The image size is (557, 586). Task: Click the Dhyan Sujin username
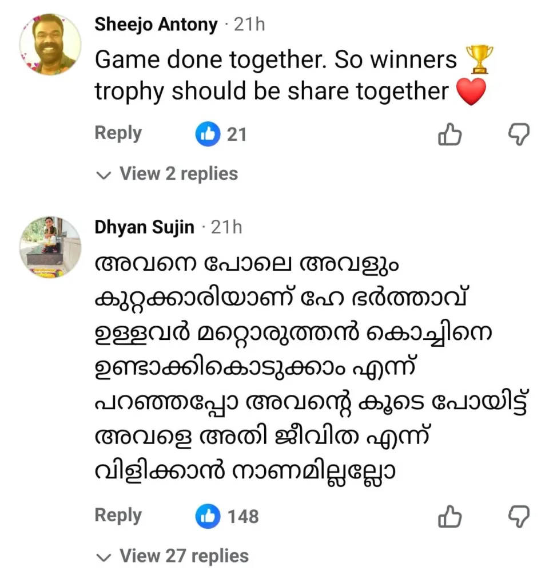click(144, 228)
